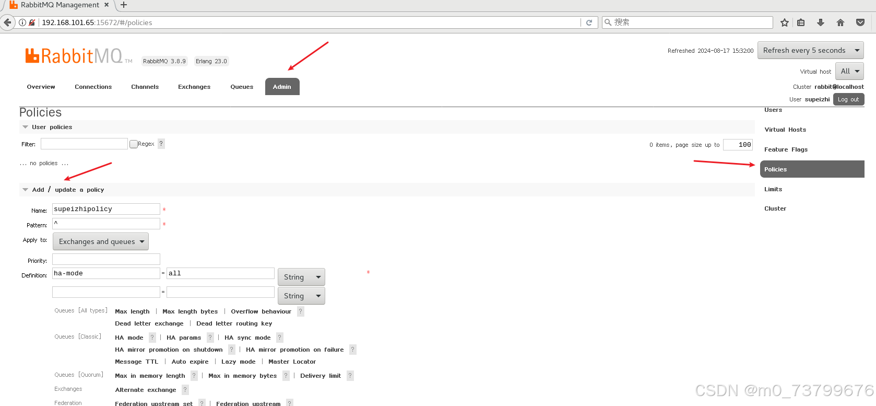This screenshot has height=406, width=876.
Task: Open help for HA mirror promotion on failure
Action: [353, 350]
